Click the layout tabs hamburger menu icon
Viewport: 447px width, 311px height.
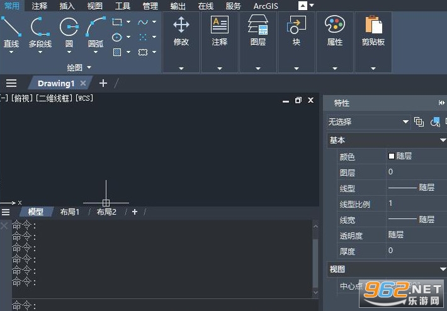pos(6,212)
